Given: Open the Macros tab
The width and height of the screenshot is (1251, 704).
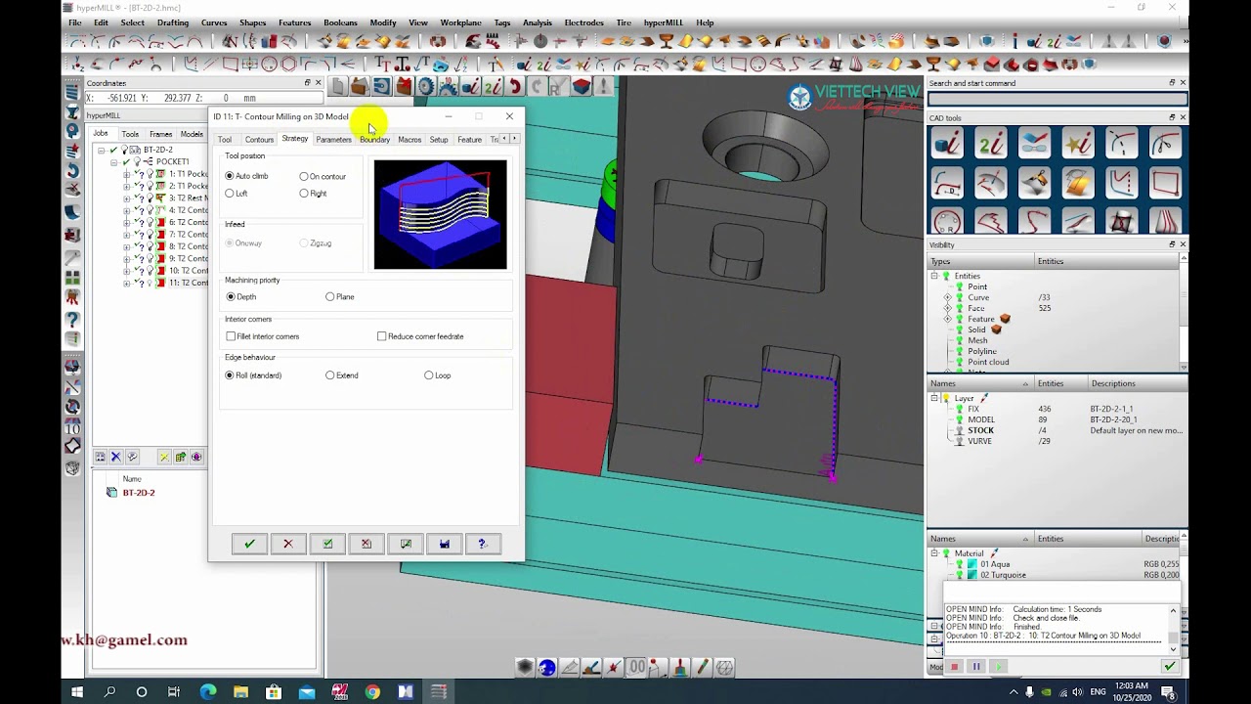Looking at the screenshot, I should pyautogui.click(x=410, y=140).
